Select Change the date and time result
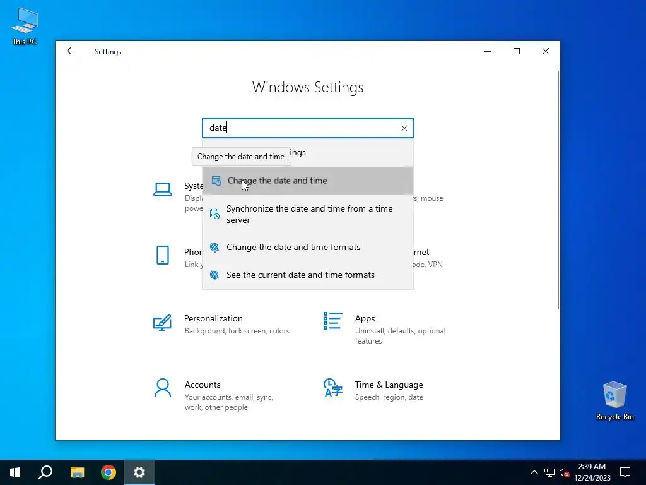 coord(307,181)
